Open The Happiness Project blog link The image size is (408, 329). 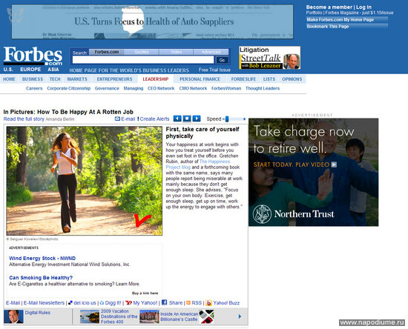[x=198, y=164]
